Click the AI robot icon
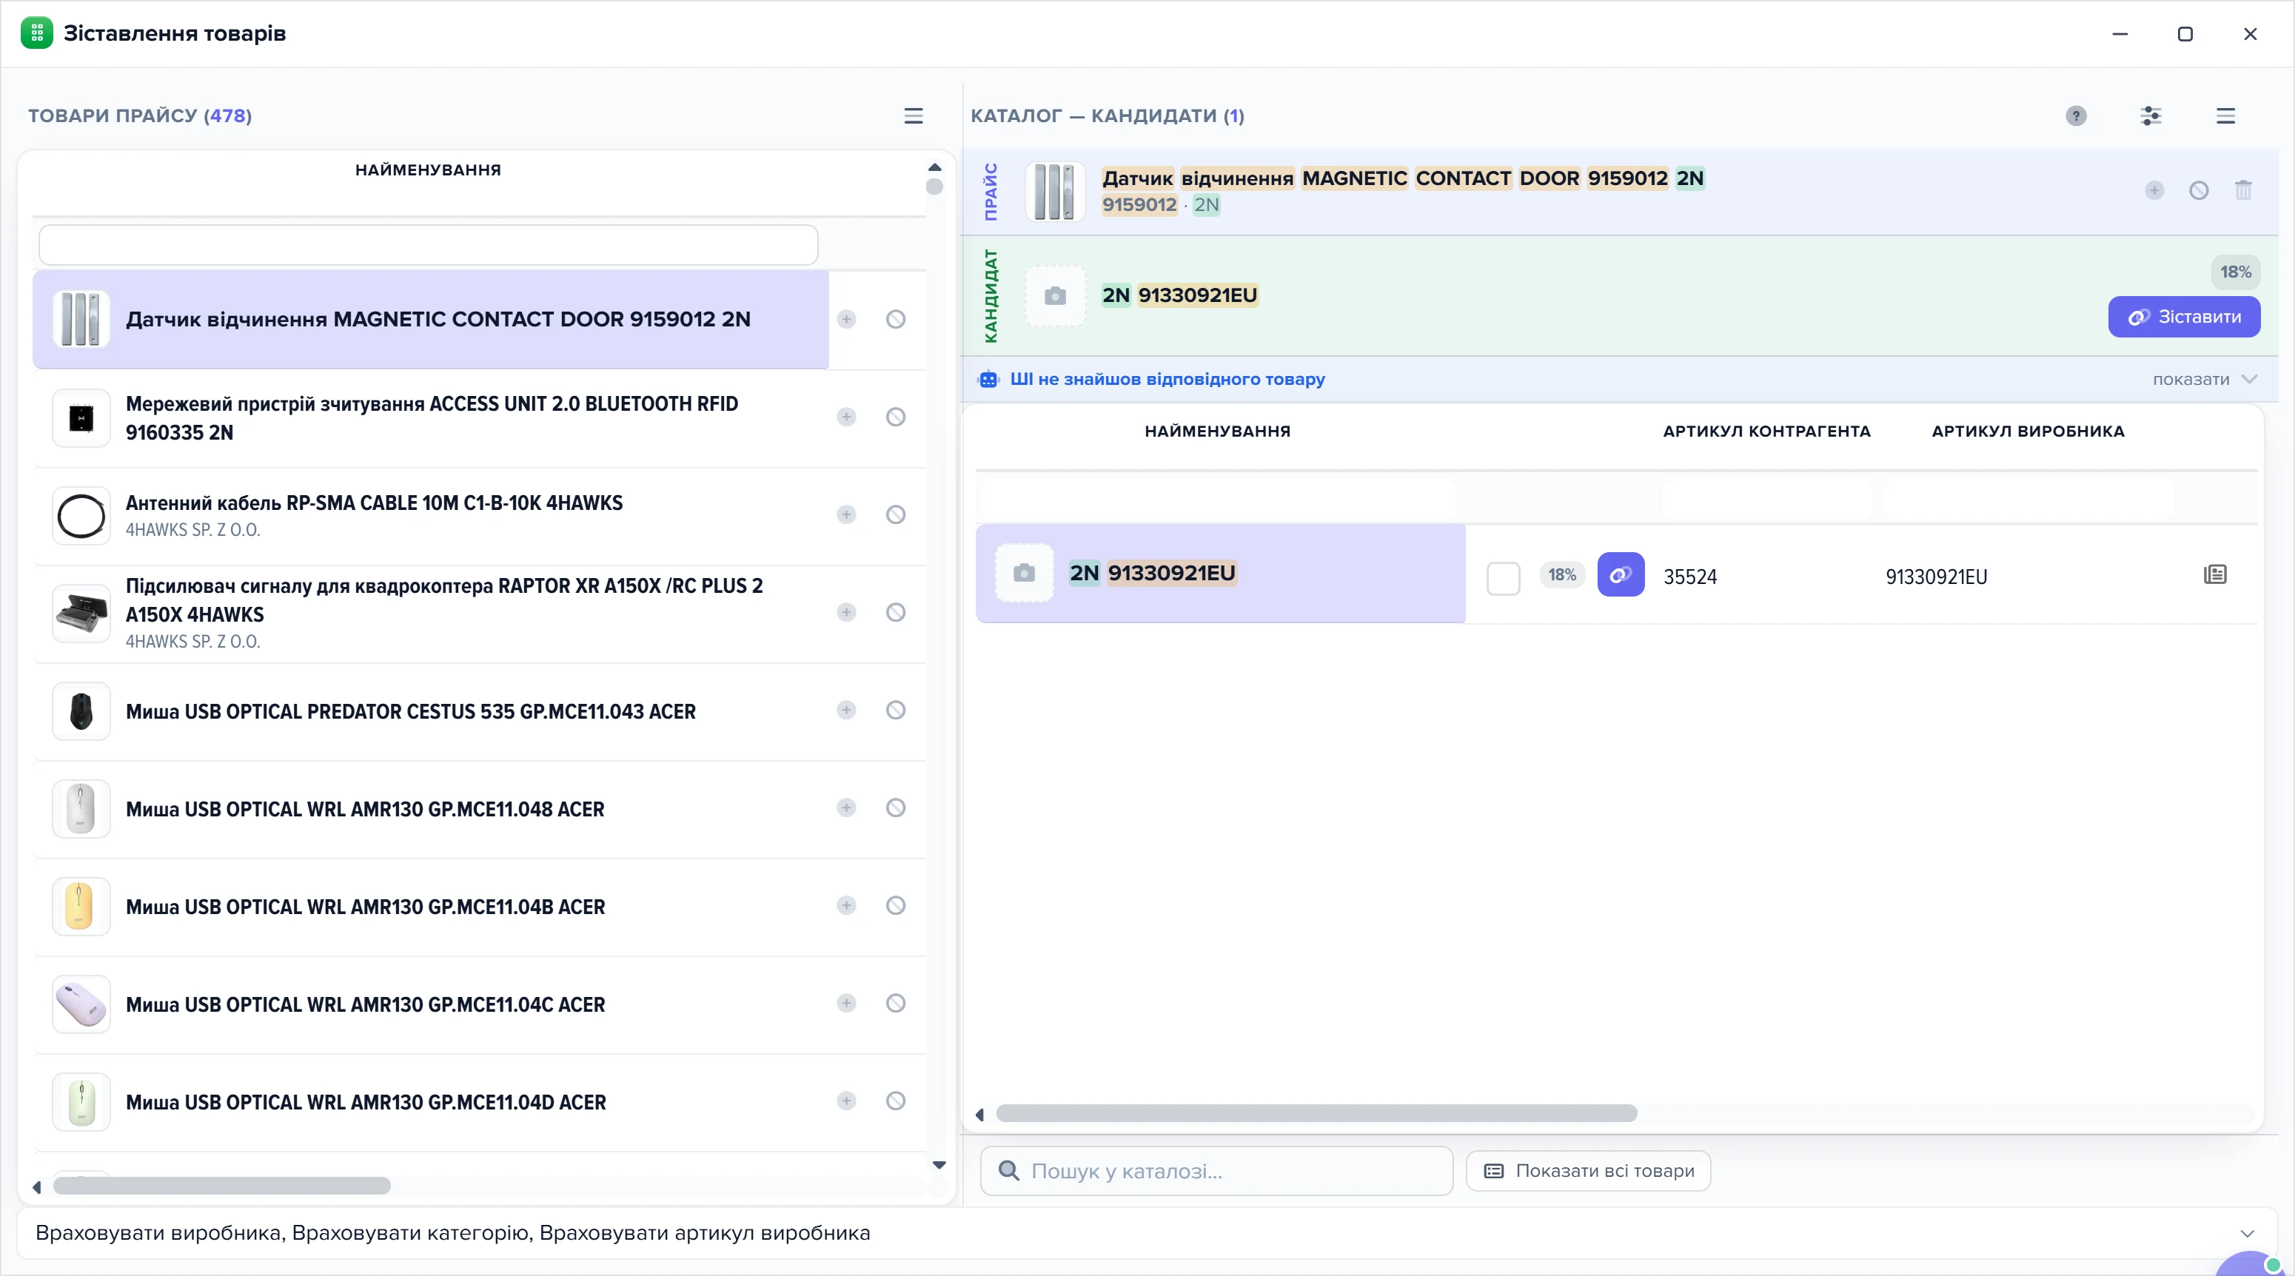 point(989,380)
